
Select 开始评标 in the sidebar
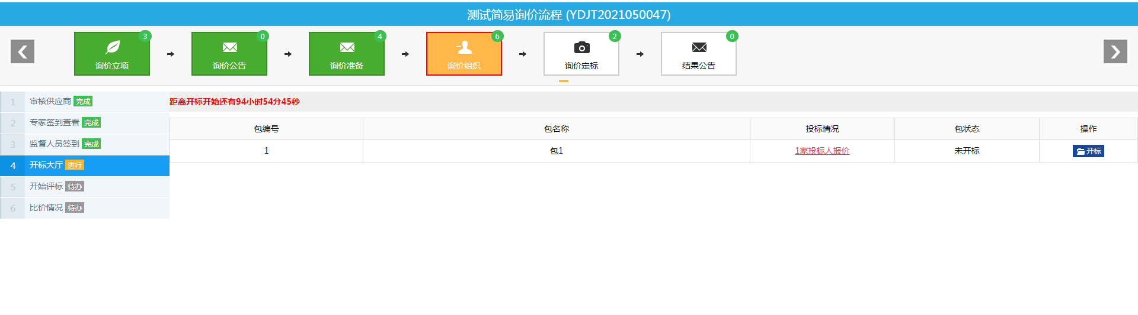tap(85, 187)
